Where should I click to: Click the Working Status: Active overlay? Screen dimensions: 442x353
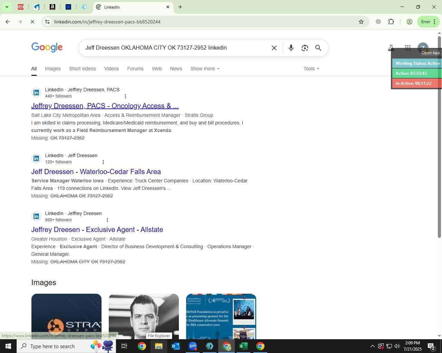(417, 63)
